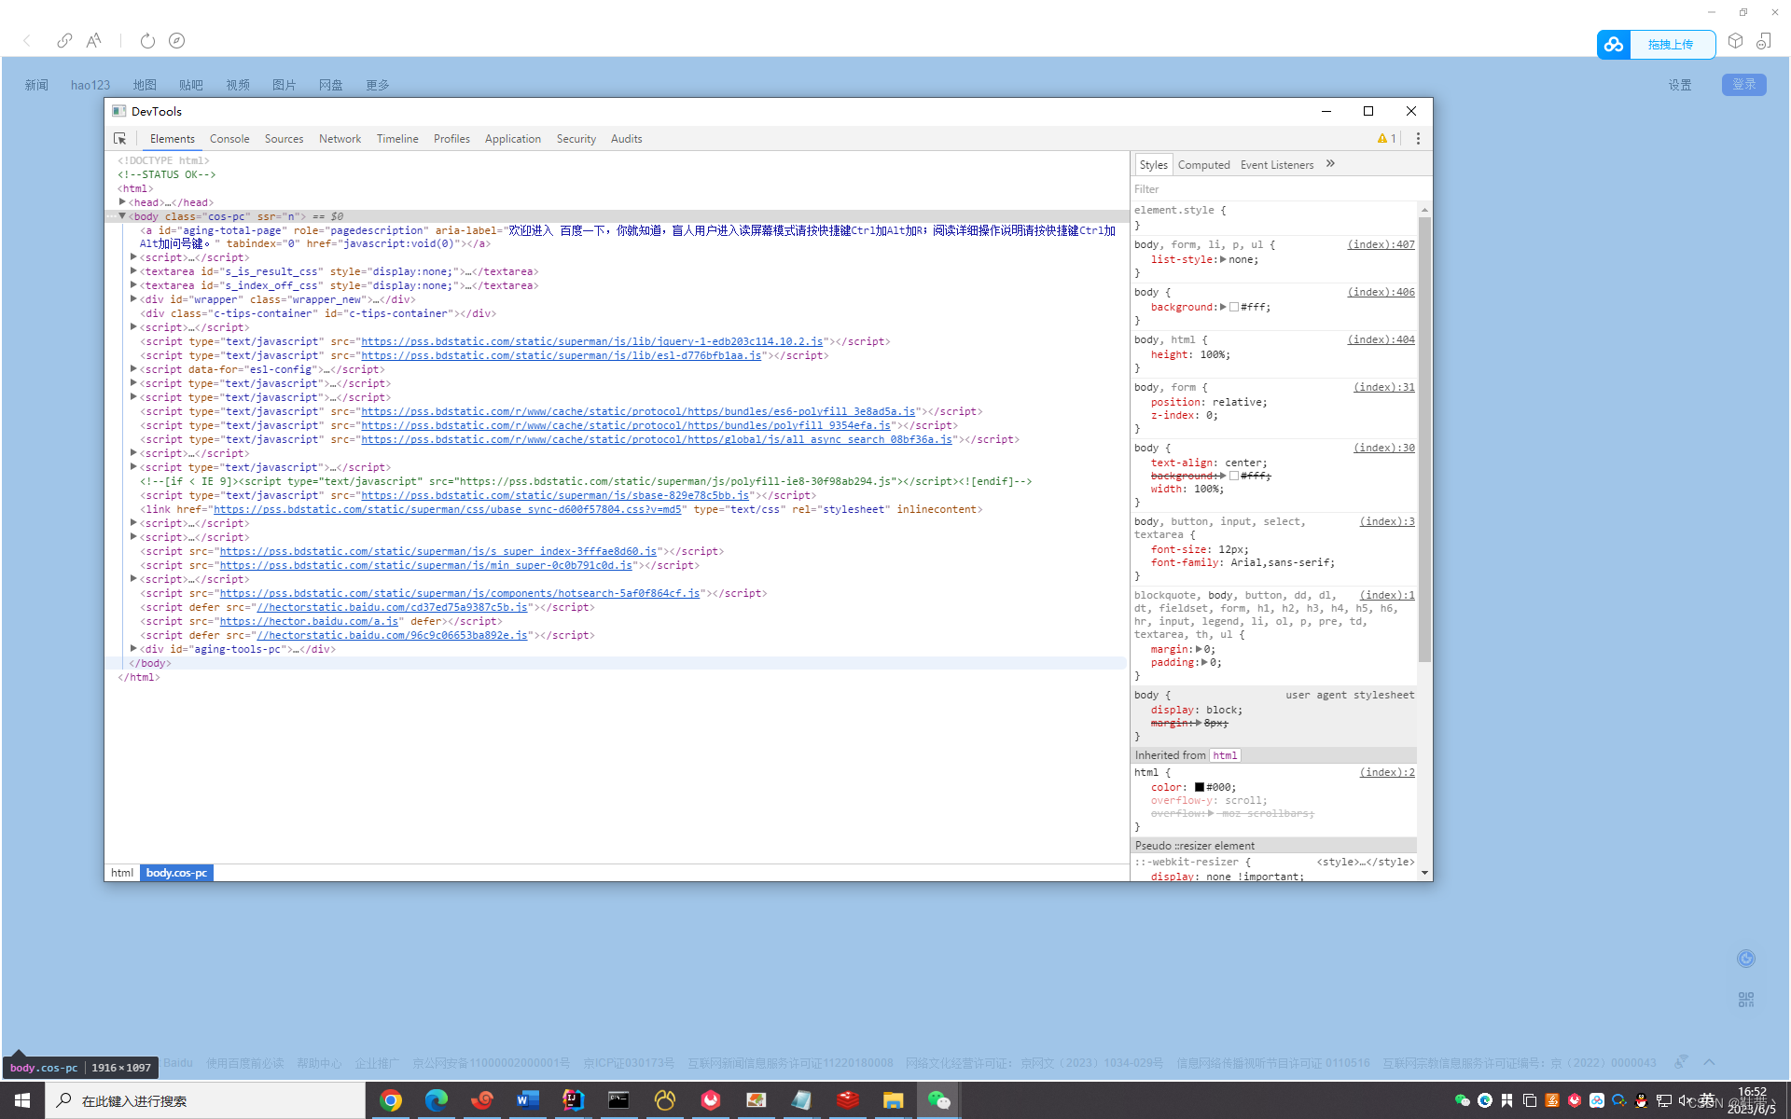Select the body.cos-pc breadcrumb
The height and width of the screenshot is (1119, 1791).
coord(176,873)
